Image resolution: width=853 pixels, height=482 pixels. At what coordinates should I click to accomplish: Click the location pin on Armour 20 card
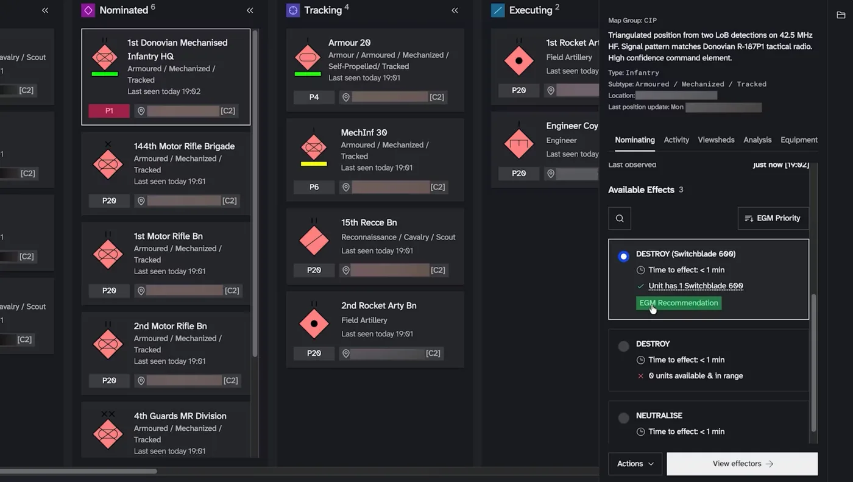[346, 97]
